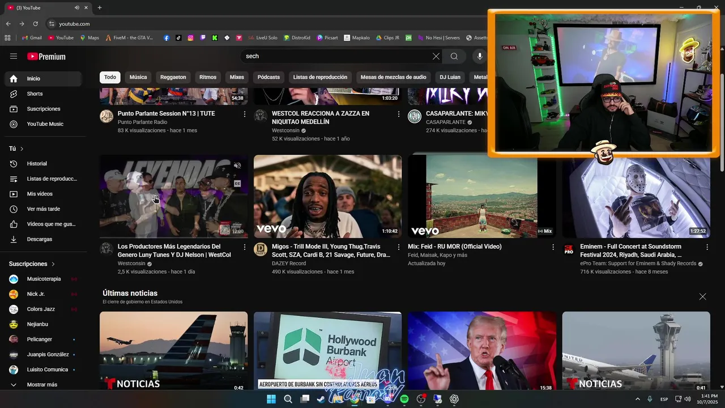Viewport: 725px width, 408px height.
Task: Open the ePro Team channel avatar
Action: (569, 249)
